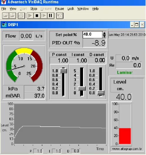Click the P const value 1.00

click(x=59, y=60)
